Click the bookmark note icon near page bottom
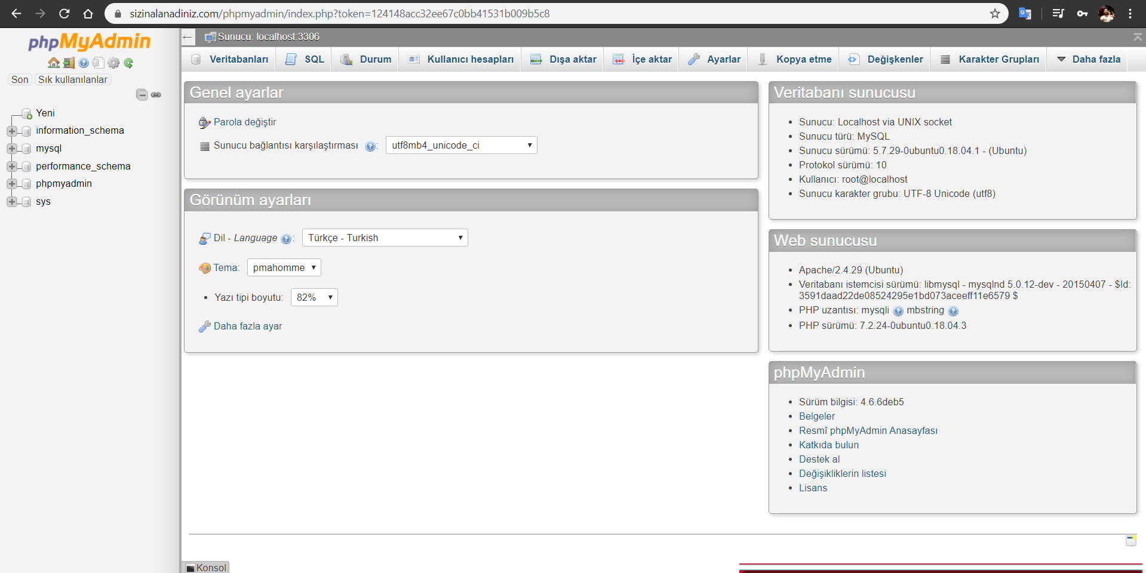This screenshot has width=1146, height=573. tap(1131, 540)
